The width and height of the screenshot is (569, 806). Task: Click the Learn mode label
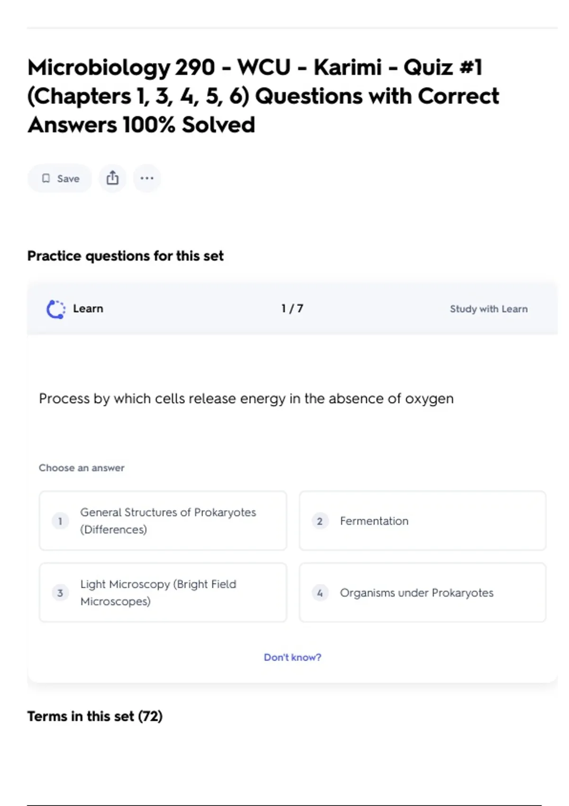click(x=88, y=309)
